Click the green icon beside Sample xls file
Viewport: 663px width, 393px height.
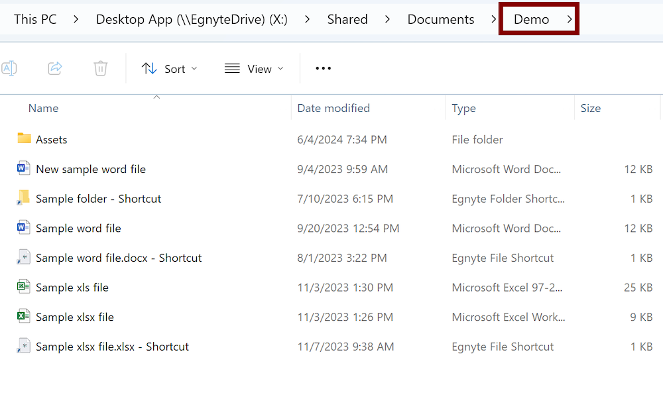click(x=23, y=287)
